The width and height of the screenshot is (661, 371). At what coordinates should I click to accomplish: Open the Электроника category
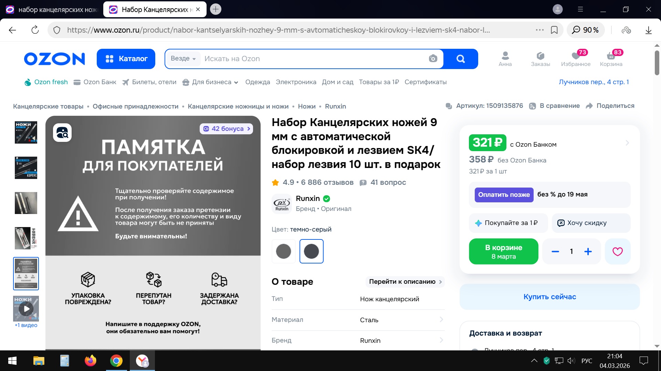pyautogui.click(x=296, y=82)
